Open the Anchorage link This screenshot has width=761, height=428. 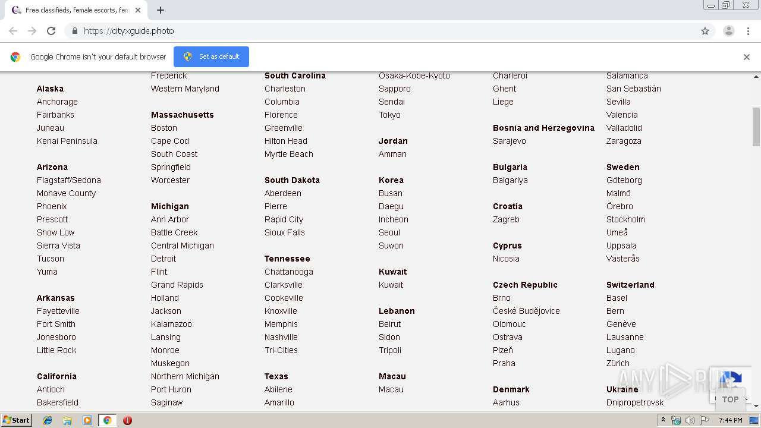(x=57, y=102)
